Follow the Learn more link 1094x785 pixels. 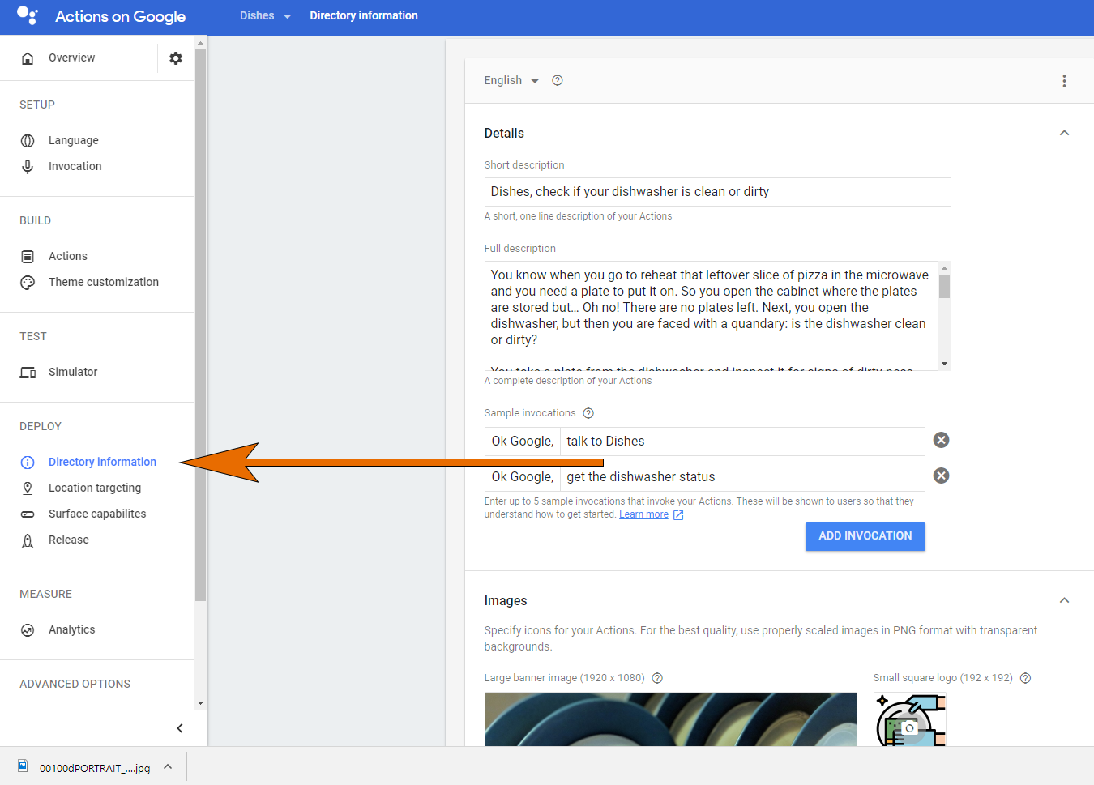[x=643, y=515]
